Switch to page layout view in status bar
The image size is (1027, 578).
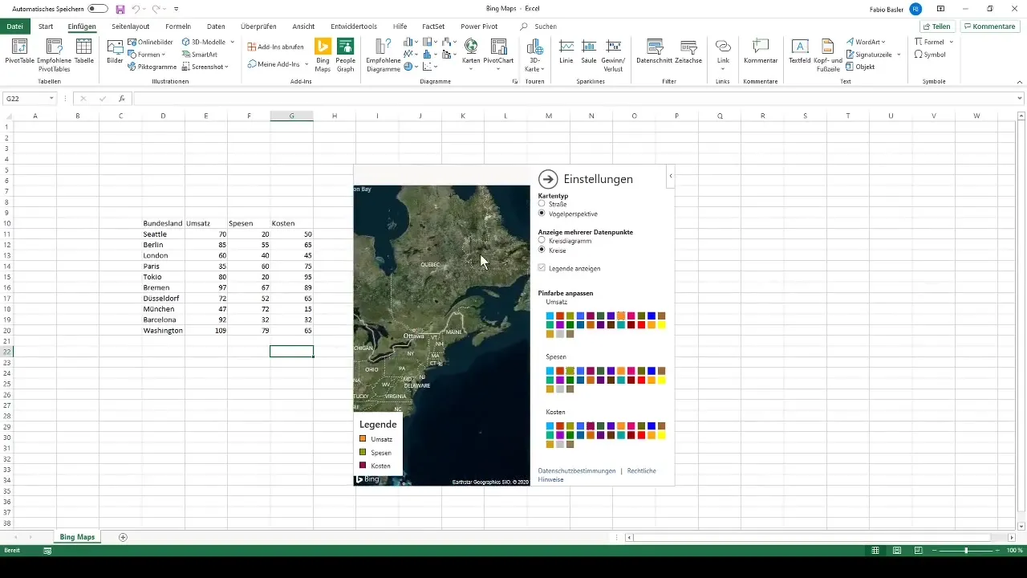click(x=896, y=551)
